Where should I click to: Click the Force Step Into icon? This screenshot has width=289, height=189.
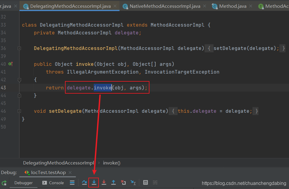(104, 182)
